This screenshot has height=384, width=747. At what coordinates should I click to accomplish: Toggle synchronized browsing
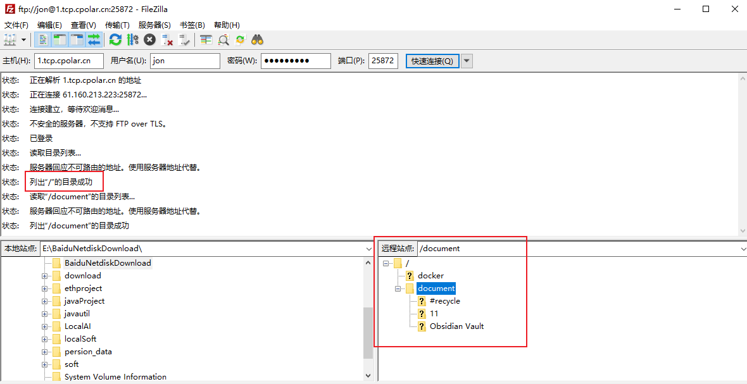241,40
